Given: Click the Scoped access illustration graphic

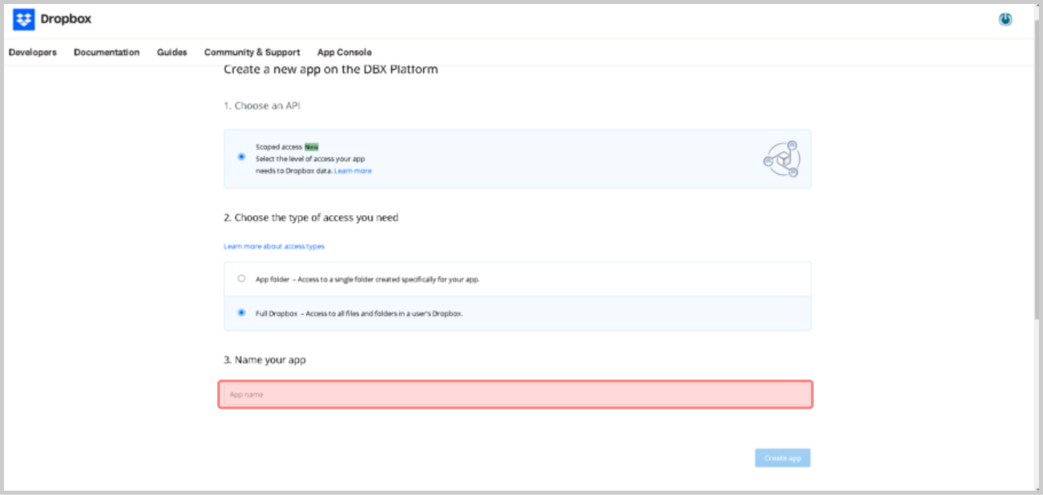Looking at the screenshot, I should [x=782, y=159].
